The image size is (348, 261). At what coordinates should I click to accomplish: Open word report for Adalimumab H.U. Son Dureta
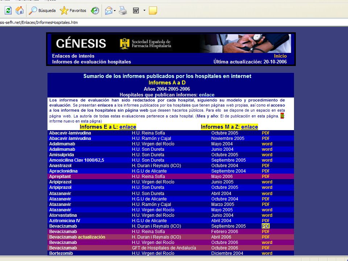(267, 149)
